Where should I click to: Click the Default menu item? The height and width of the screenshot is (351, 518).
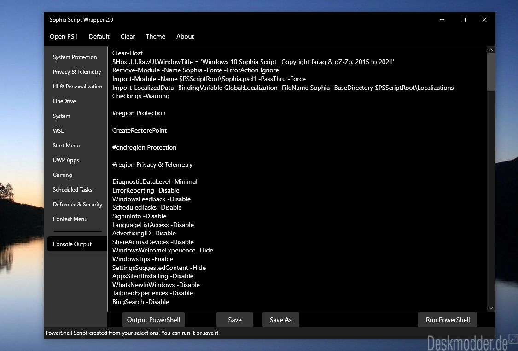(99, 37)
